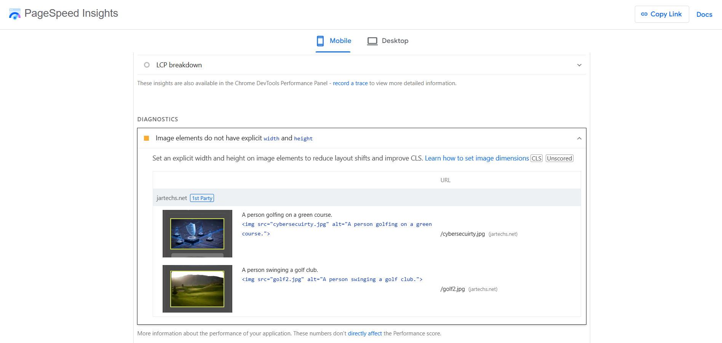Collapse the width and height diagnostic chevron
Screen dimensions: 722x343
coord(579,138)
